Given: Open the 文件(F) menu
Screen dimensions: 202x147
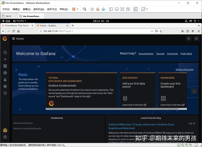Looking at the screenshot, I should click(x=6, y=9).
